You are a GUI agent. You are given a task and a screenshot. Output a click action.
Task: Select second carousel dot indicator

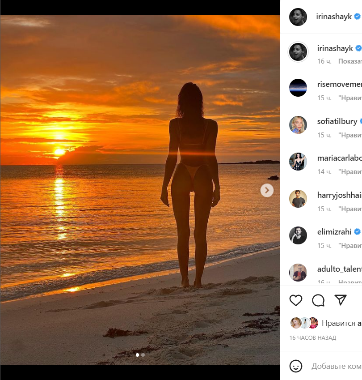click(x=143, y=355)
